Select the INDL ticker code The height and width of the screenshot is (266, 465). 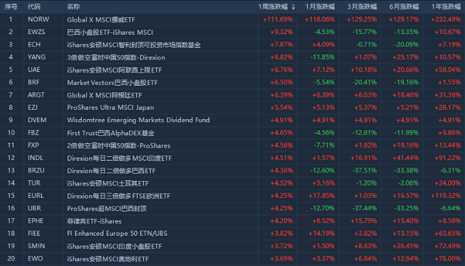[x=35, y=158]
